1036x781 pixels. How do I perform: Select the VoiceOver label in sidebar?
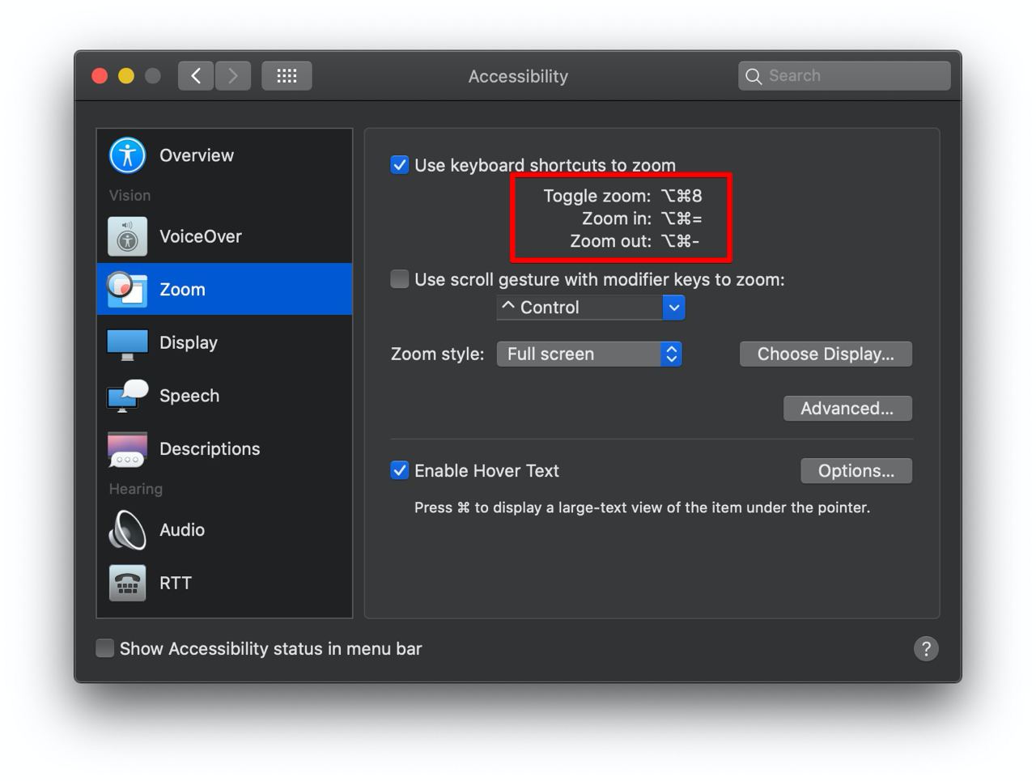pos(201,236)
